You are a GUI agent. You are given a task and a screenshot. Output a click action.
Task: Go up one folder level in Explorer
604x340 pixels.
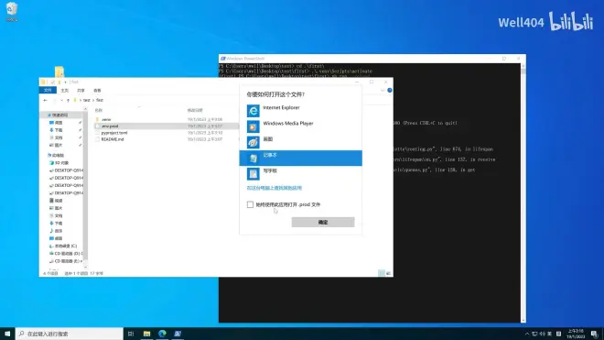[x=69, y=100]
